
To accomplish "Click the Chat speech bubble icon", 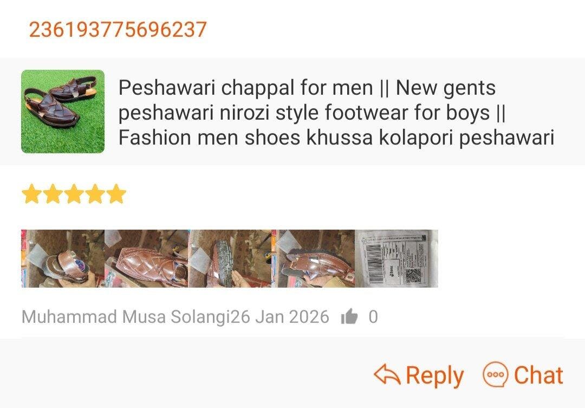I will coord(495,375).
